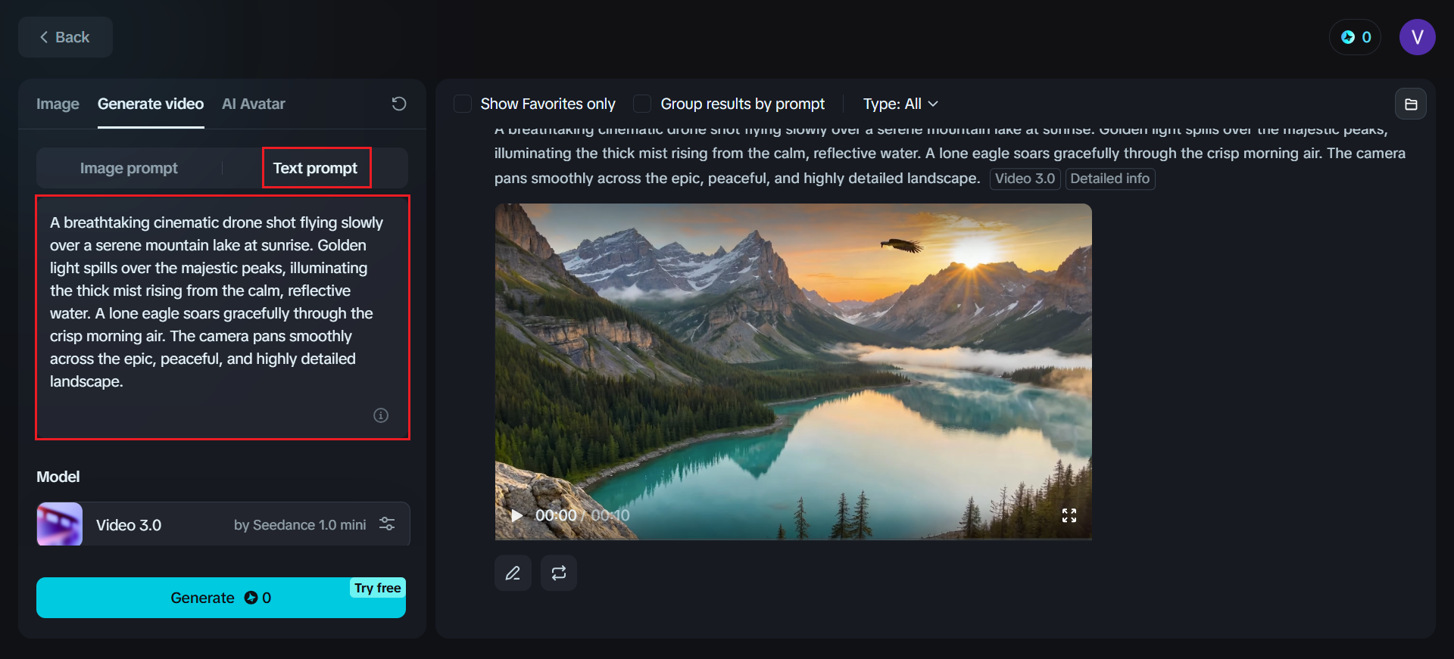Open the Type: All dropdown
The image size is (1454, 659).
point(900,104)
